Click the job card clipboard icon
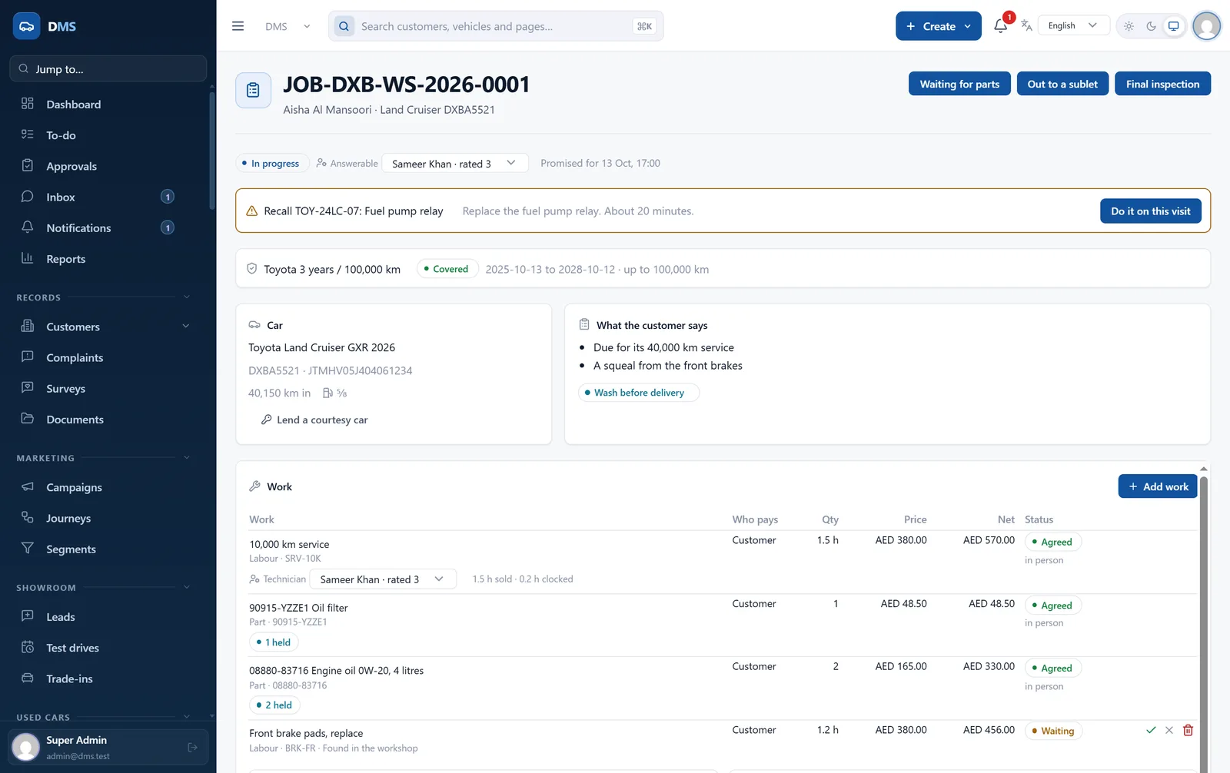The width and height of the screenshot is (1230, 773). point(253,91)
